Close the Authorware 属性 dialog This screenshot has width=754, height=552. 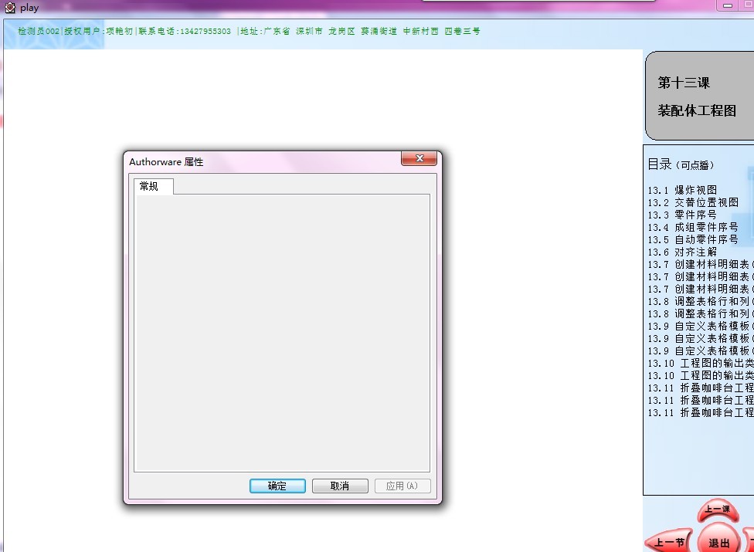pyautogui.click(x=419, y=158)
